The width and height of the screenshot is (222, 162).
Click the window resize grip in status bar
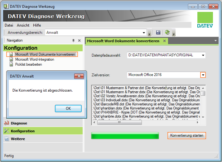216,156
